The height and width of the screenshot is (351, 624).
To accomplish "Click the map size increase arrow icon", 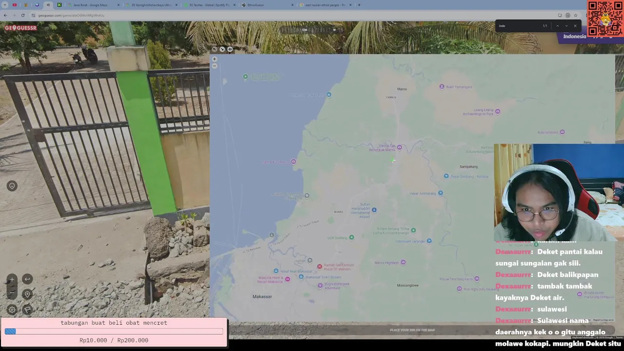I will 222,49.
